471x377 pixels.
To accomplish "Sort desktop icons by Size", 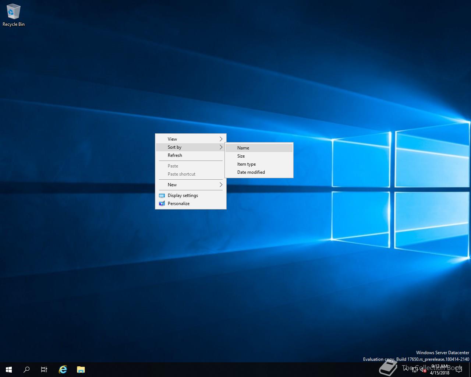I will coord(259,156).
